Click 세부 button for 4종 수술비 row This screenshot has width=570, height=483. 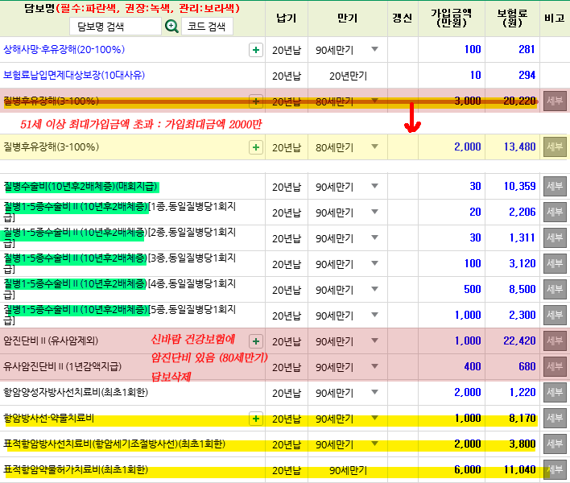click(555, 290)
